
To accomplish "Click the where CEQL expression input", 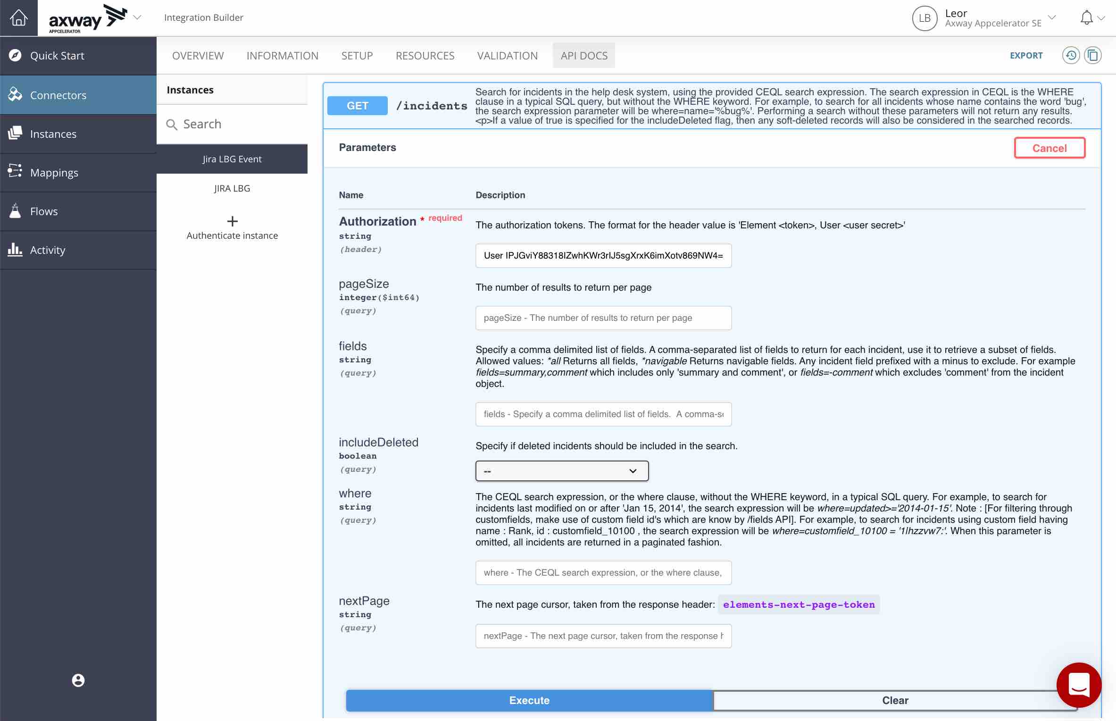I will pyautogui.click(x=603, y=573).
